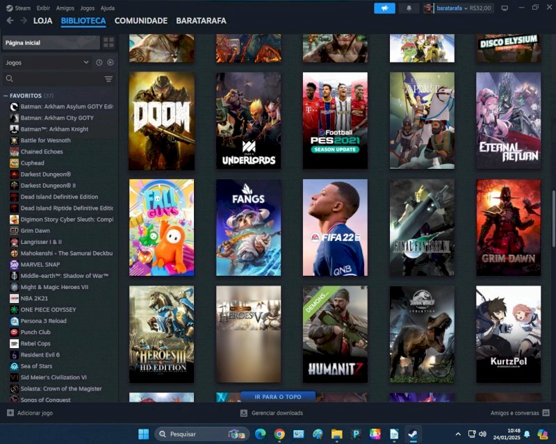The height and width of the screenshot is (444, 556).
Task: Click the NBA 2K21 icon in sidebar
Action: [x=14, y=299]
